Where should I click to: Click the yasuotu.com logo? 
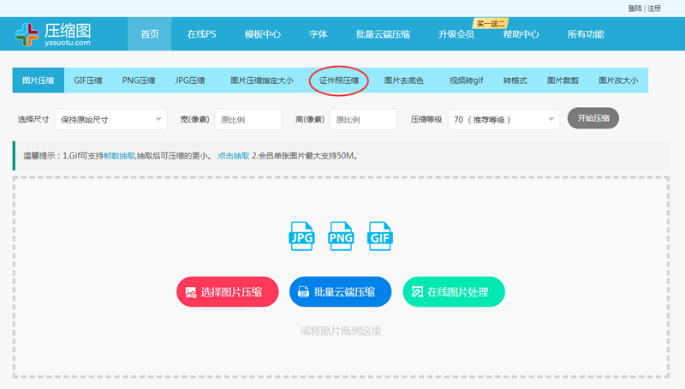click(53, 34)
